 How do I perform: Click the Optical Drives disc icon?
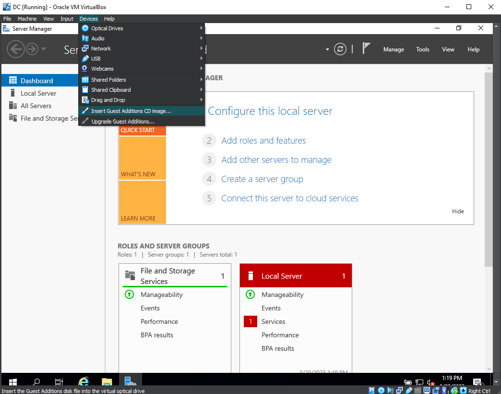[85, 28]
